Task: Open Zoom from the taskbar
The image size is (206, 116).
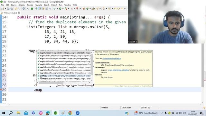Action: pyautogui.click(x=78, y=113)
